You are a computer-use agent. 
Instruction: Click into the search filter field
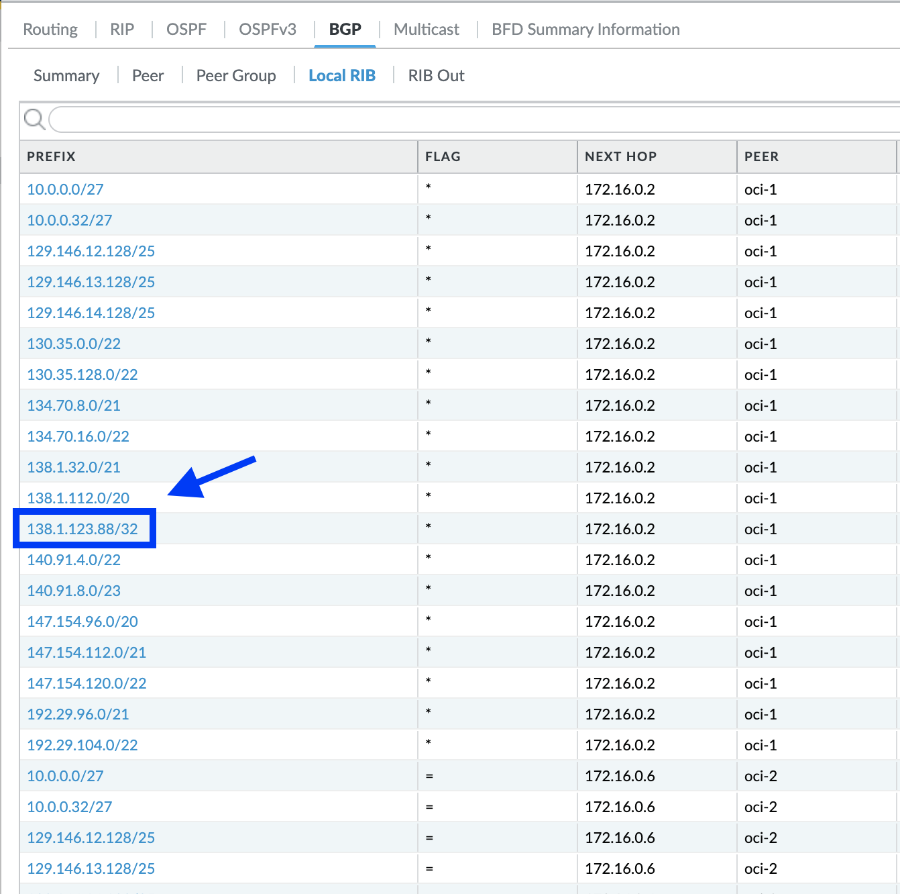tap(469, 120)
